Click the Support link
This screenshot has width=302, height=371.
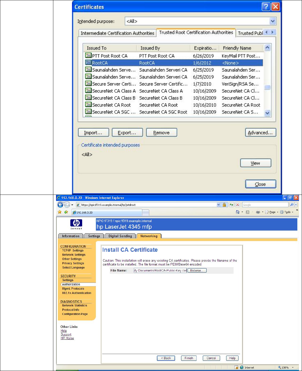click(66, 334)
